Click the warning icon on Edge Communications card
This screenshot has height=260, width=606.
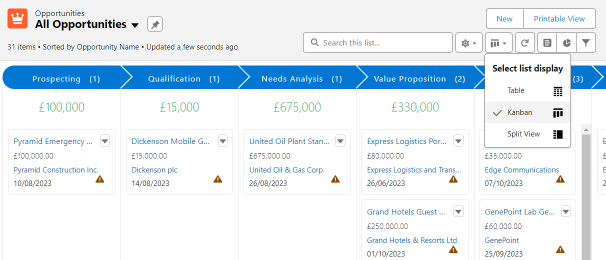560,179
